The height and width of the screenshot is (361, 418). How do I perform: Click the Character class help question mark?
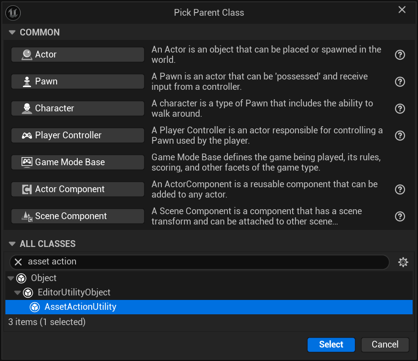400,109
